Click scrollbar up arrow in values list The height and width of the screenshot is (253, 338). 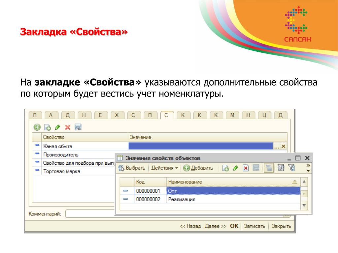304,182
